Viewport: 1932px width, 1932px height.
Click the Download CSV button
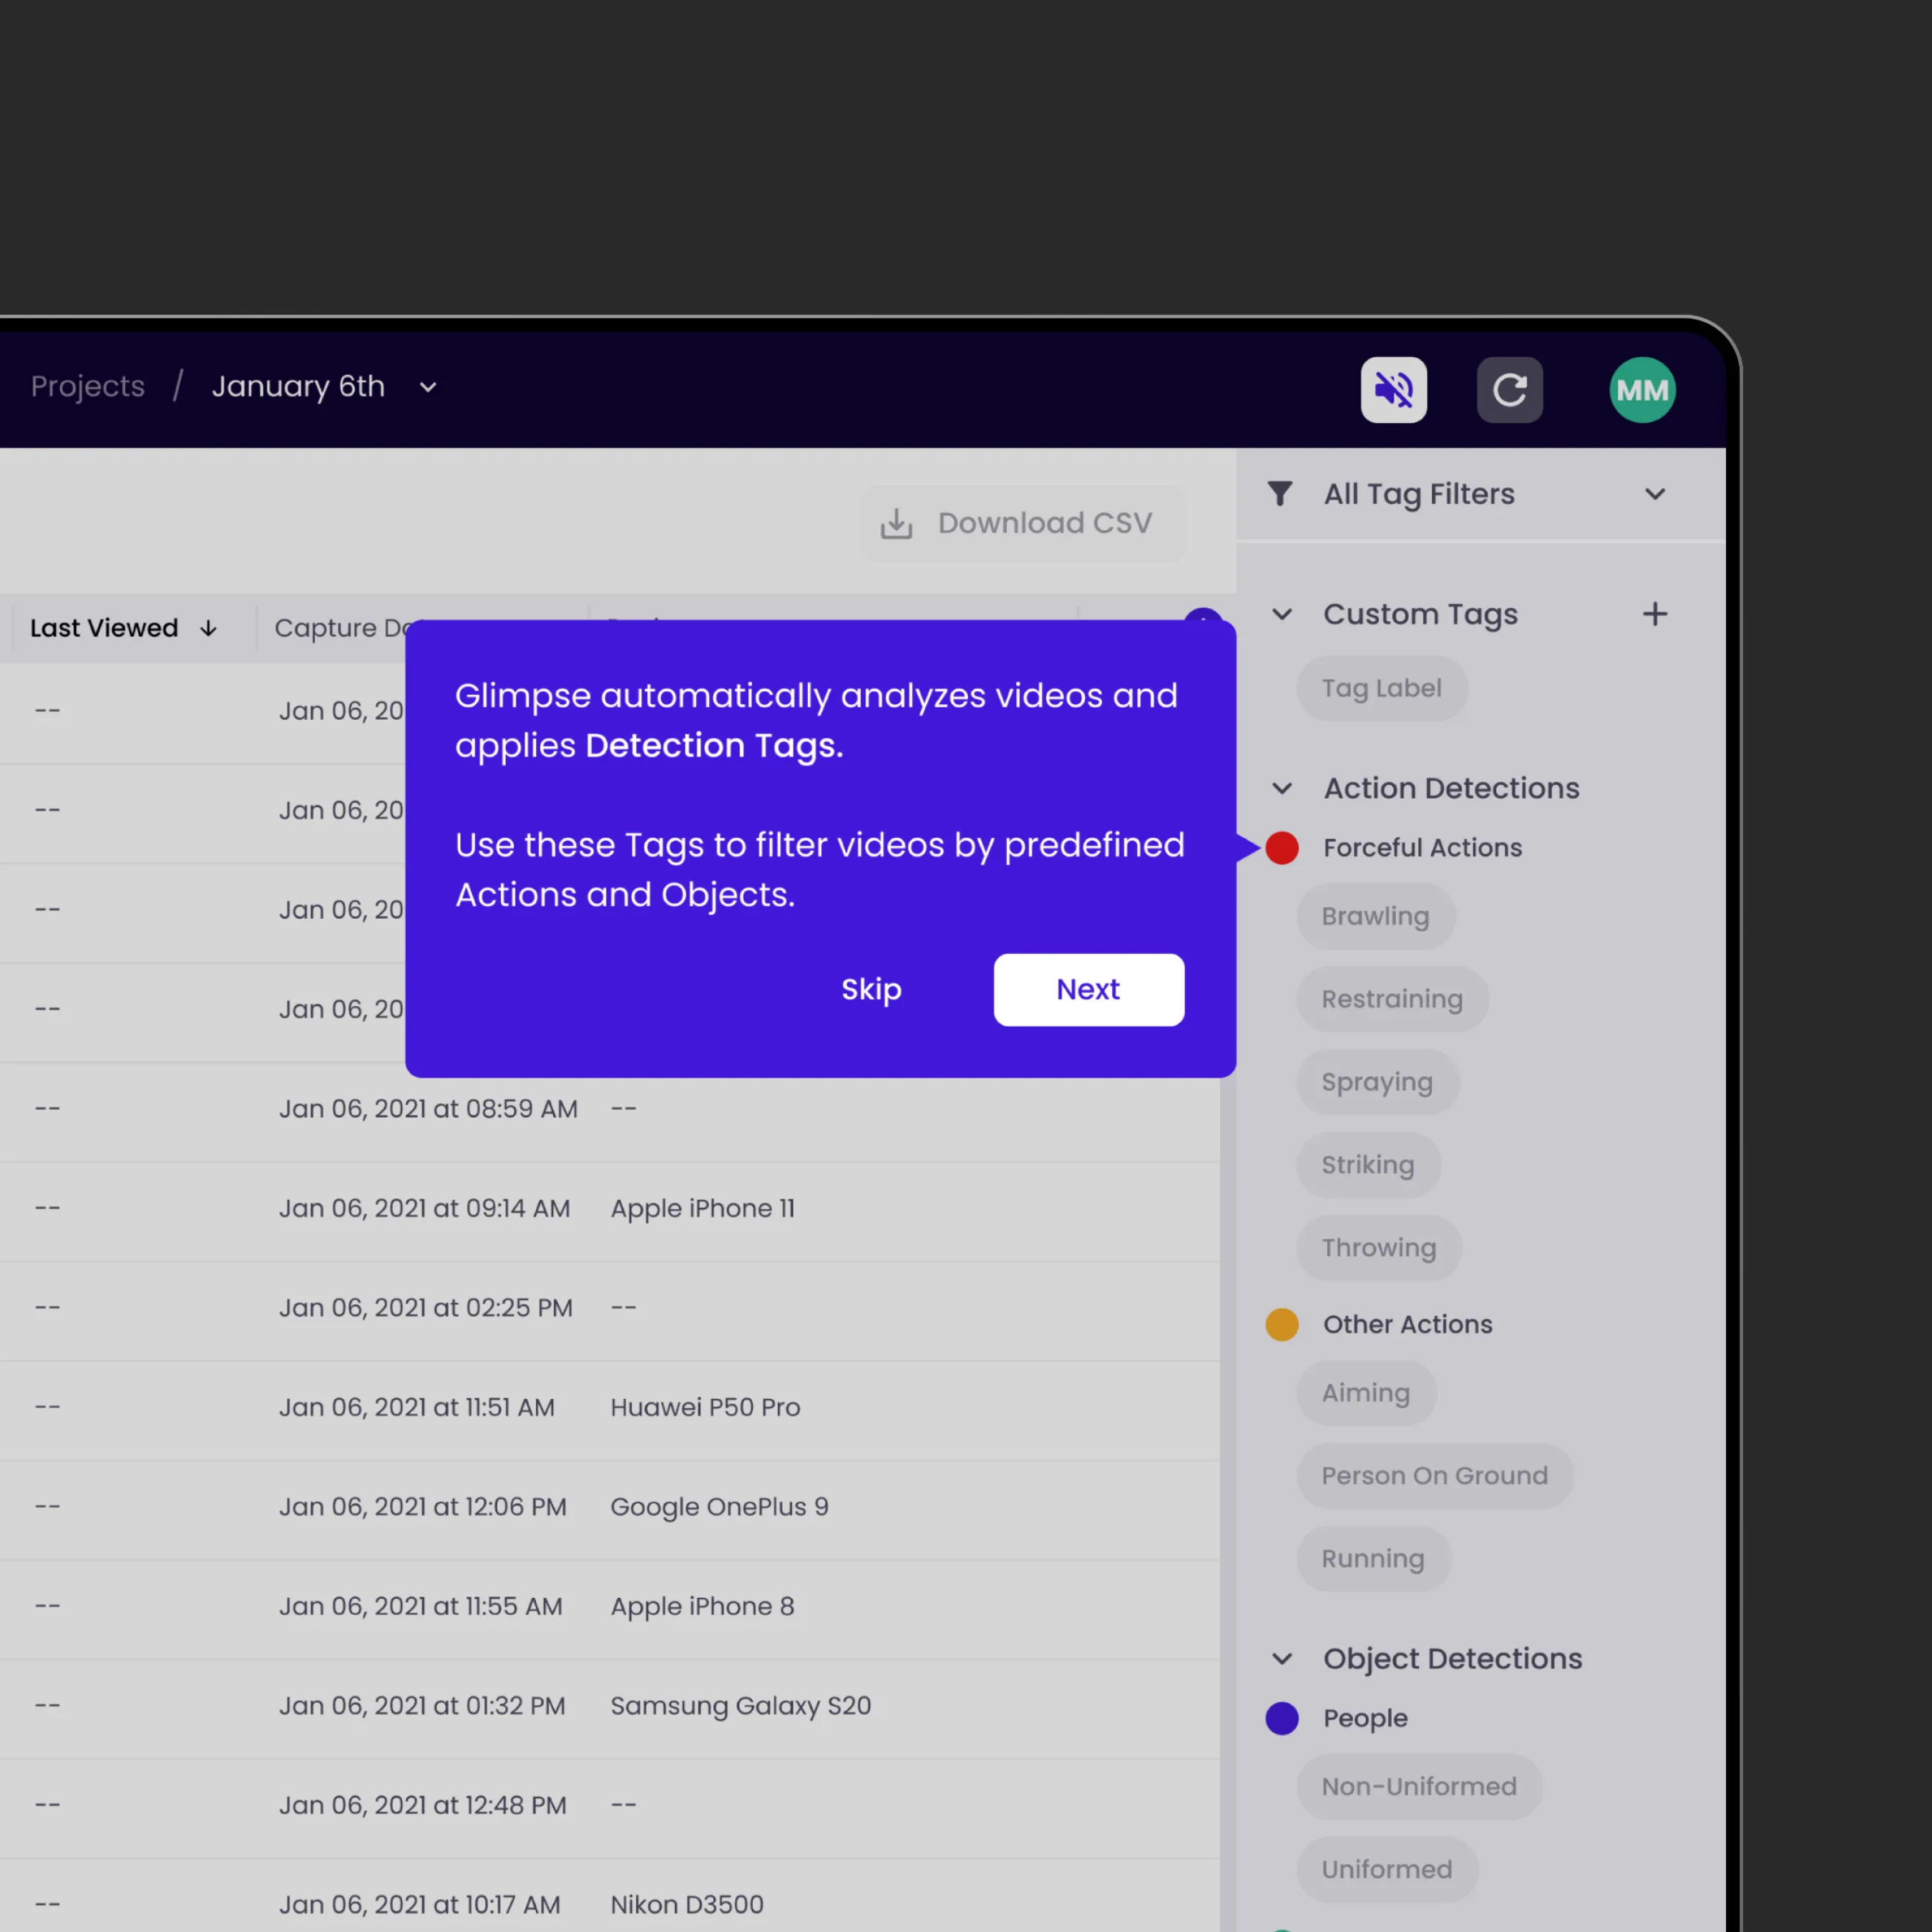click(x=1023, y=523)
